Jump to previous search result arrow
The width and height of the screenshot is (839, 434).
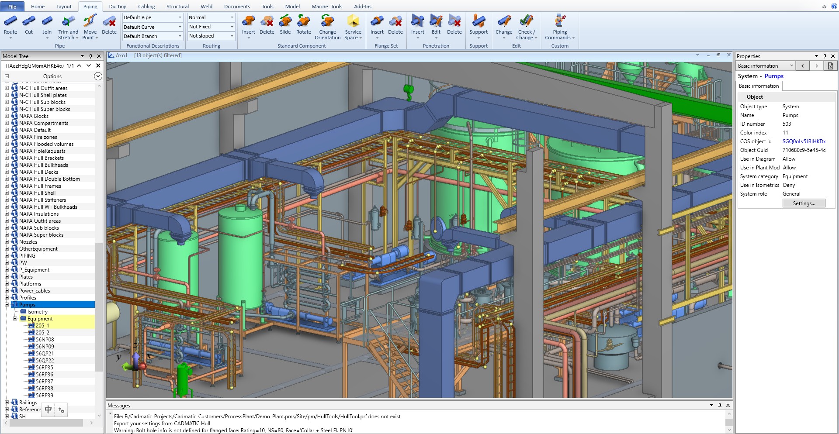click(x=79, y=65)
